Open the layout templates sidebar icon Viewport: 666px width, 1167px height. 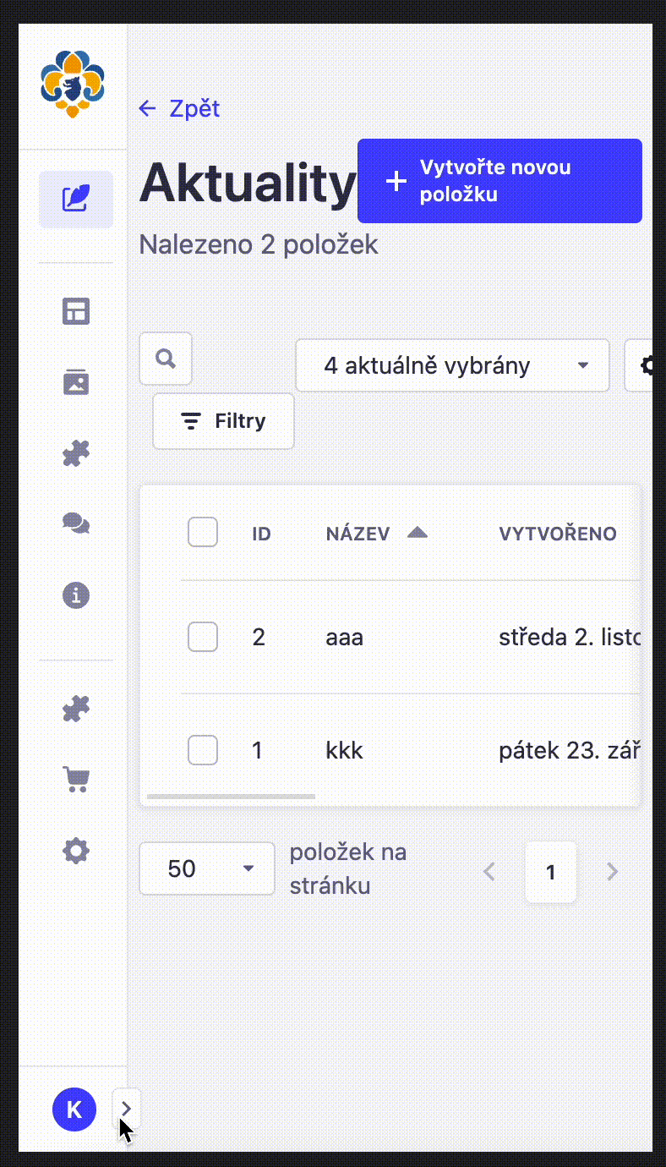click(76, 311)
